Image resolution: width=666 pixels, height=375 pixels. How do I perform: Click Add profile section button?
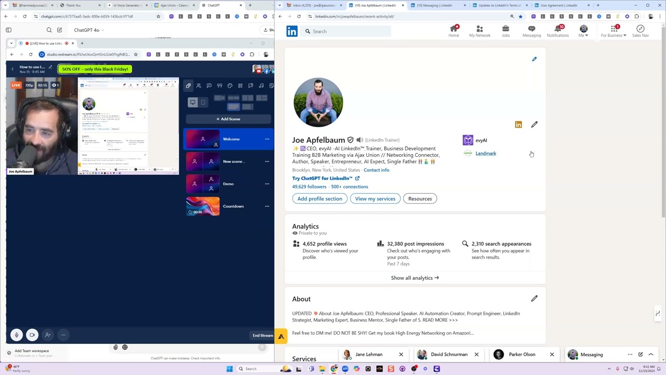click(319, 198)
